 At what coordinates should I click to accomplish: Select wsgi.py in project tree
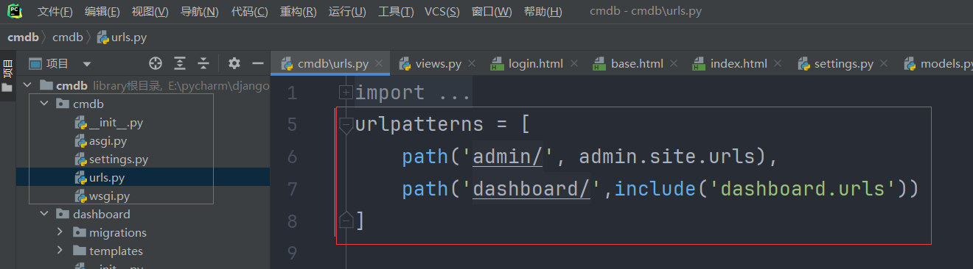coord(142,196)
